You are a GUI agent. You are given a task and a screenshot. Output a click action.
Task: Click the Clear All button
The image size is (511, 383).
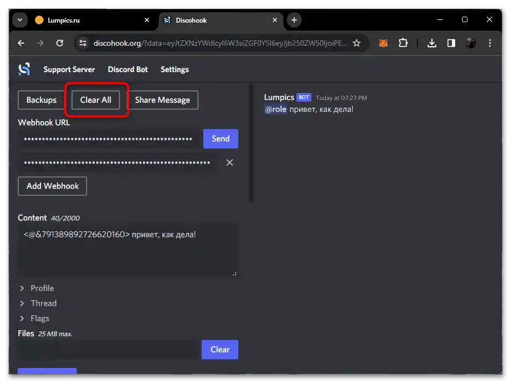(x=96, y=100)
